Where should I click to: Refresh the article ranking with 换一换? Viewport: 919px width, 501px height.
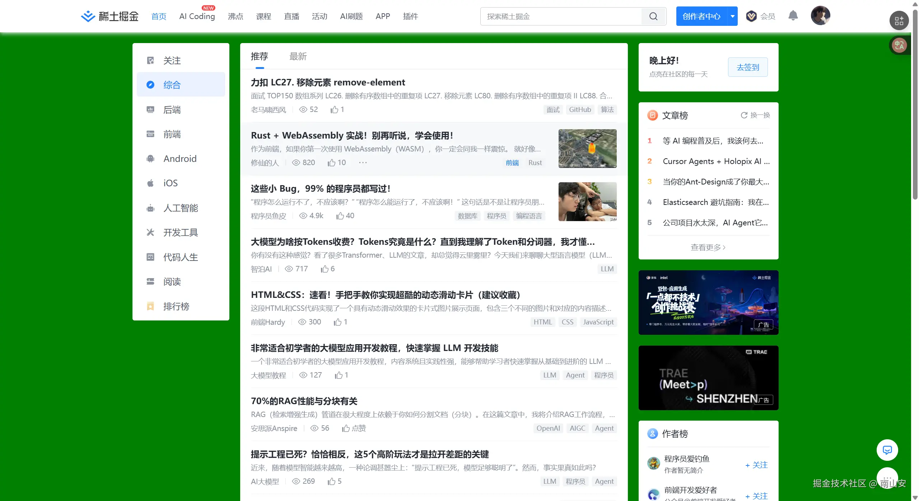[755, 115]
